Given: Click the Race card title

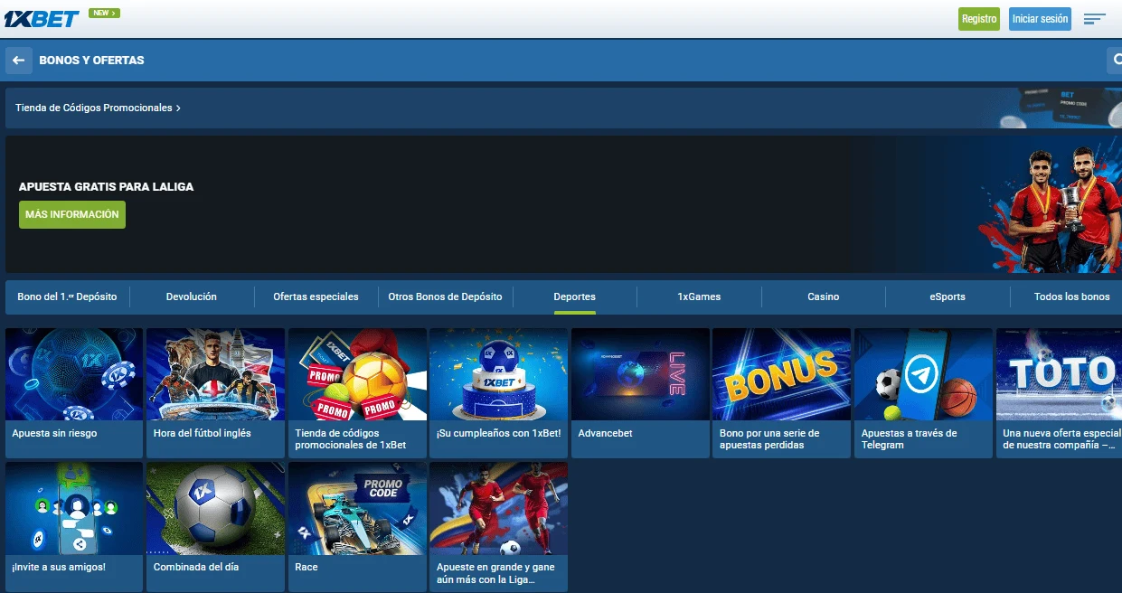Looking at the screenshot, I should click(306, 568).
